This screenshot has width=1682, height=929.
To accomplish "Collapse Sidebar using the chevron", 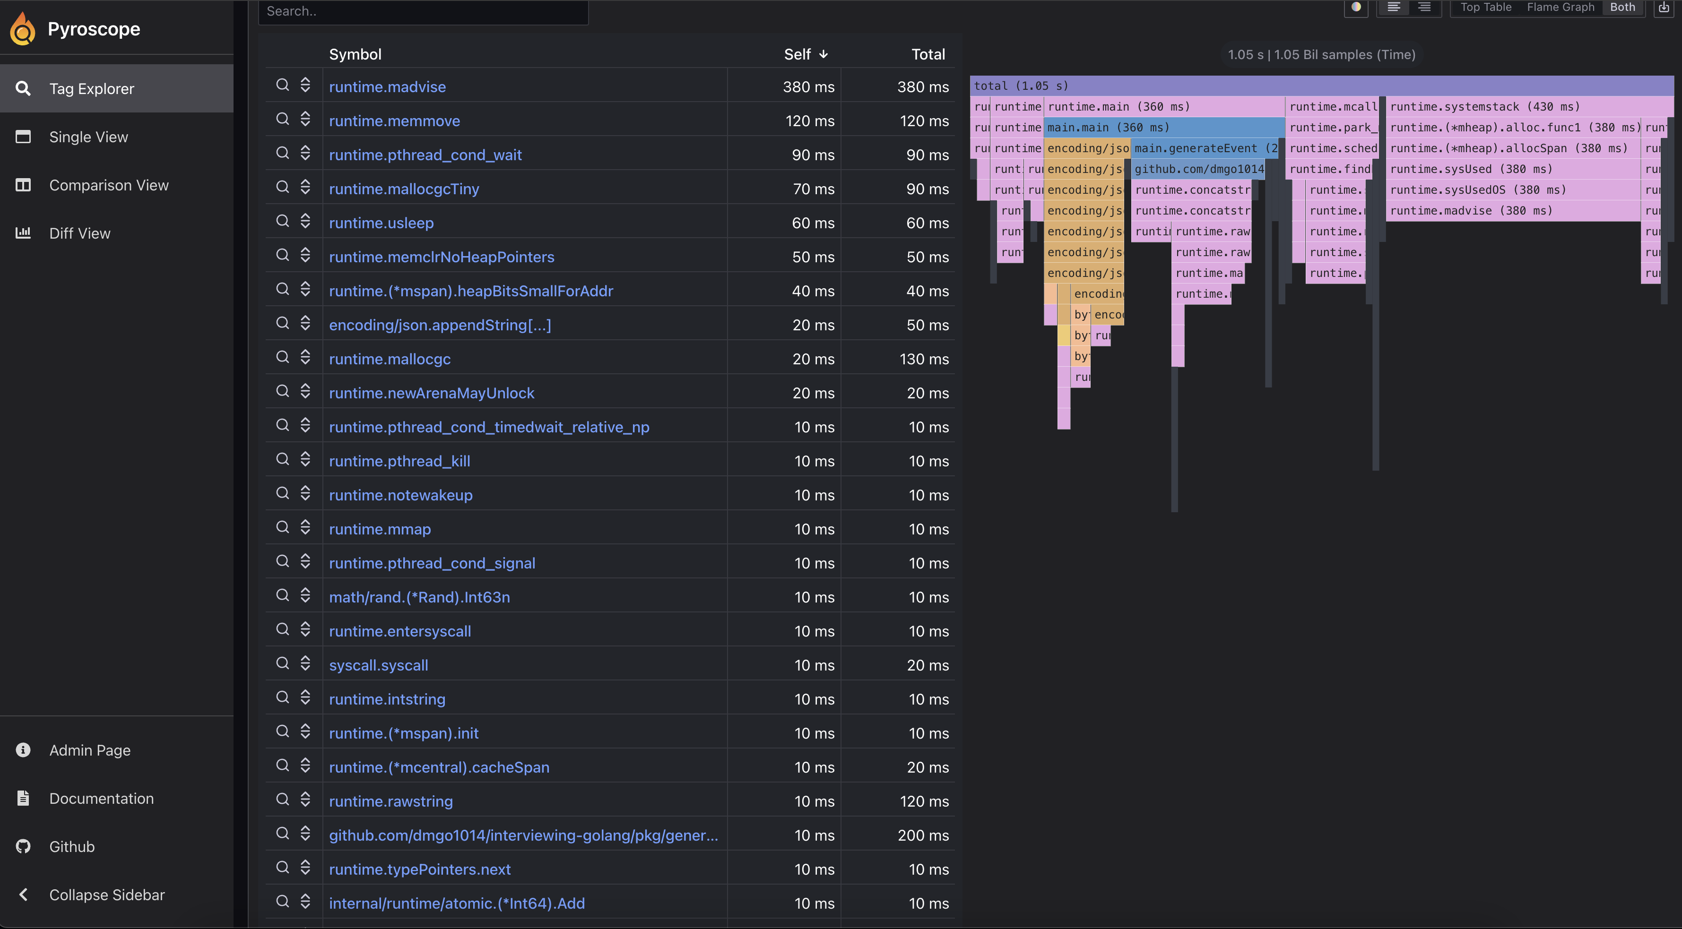I will coord(24,895).
